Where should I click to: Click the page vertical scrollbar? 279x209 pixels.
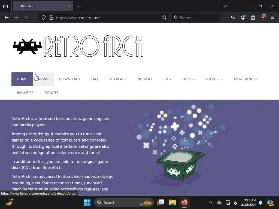[278, 38]
